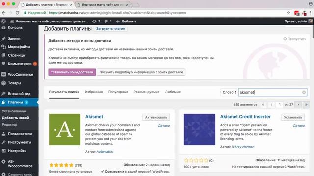Open Плагины sidebar menu
The image size is (314, 176).
(15, 102)
